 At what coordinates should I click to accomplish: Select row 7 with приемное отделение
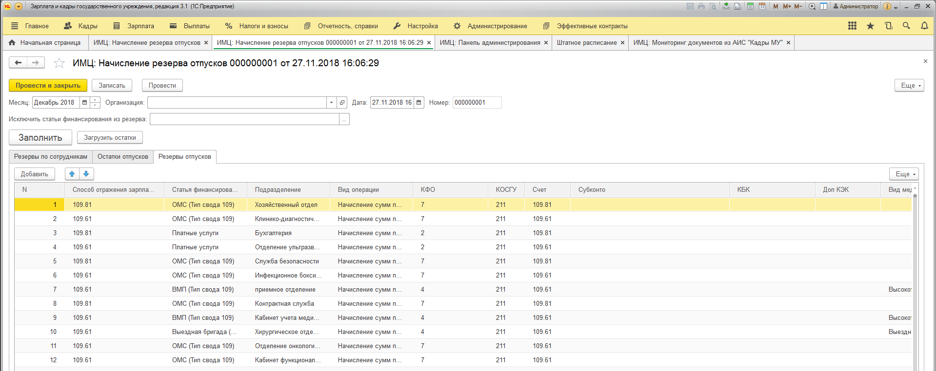[x=285, y=289]
